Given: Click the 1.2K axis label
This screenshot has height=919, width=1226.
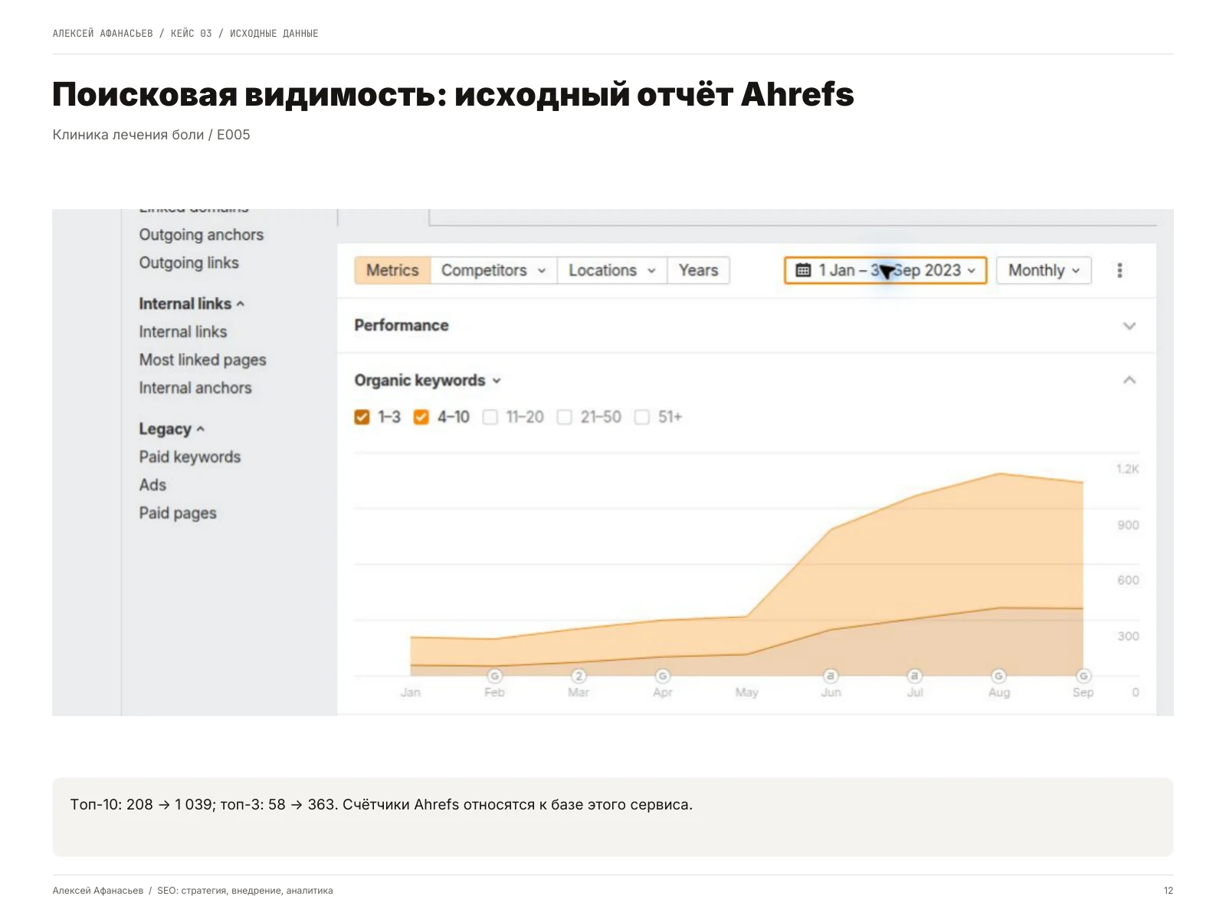Looking at the screenshot, I should point(1127,469).
